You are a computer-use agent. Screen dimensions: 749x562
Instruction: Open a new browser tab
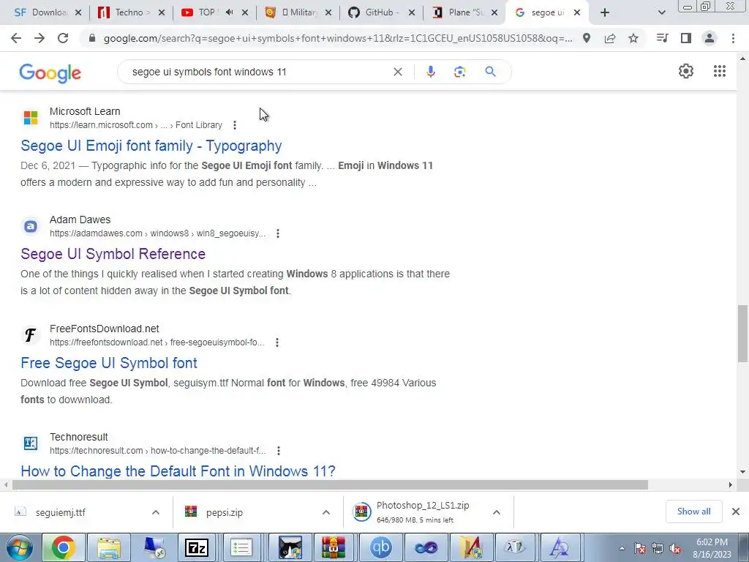tap(605, 12)
